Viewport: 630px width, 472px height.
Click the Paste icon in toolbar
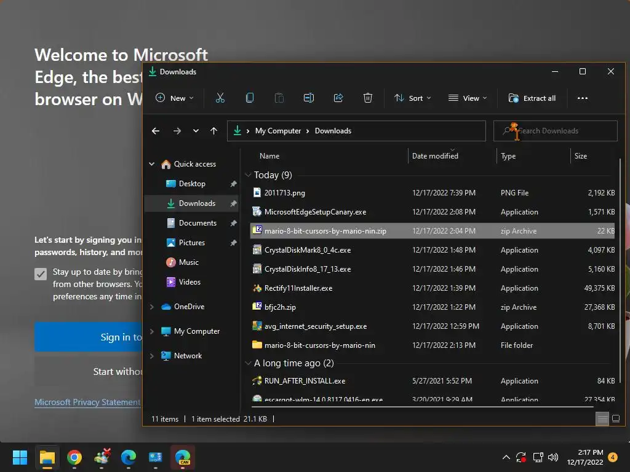click(279, 98)
